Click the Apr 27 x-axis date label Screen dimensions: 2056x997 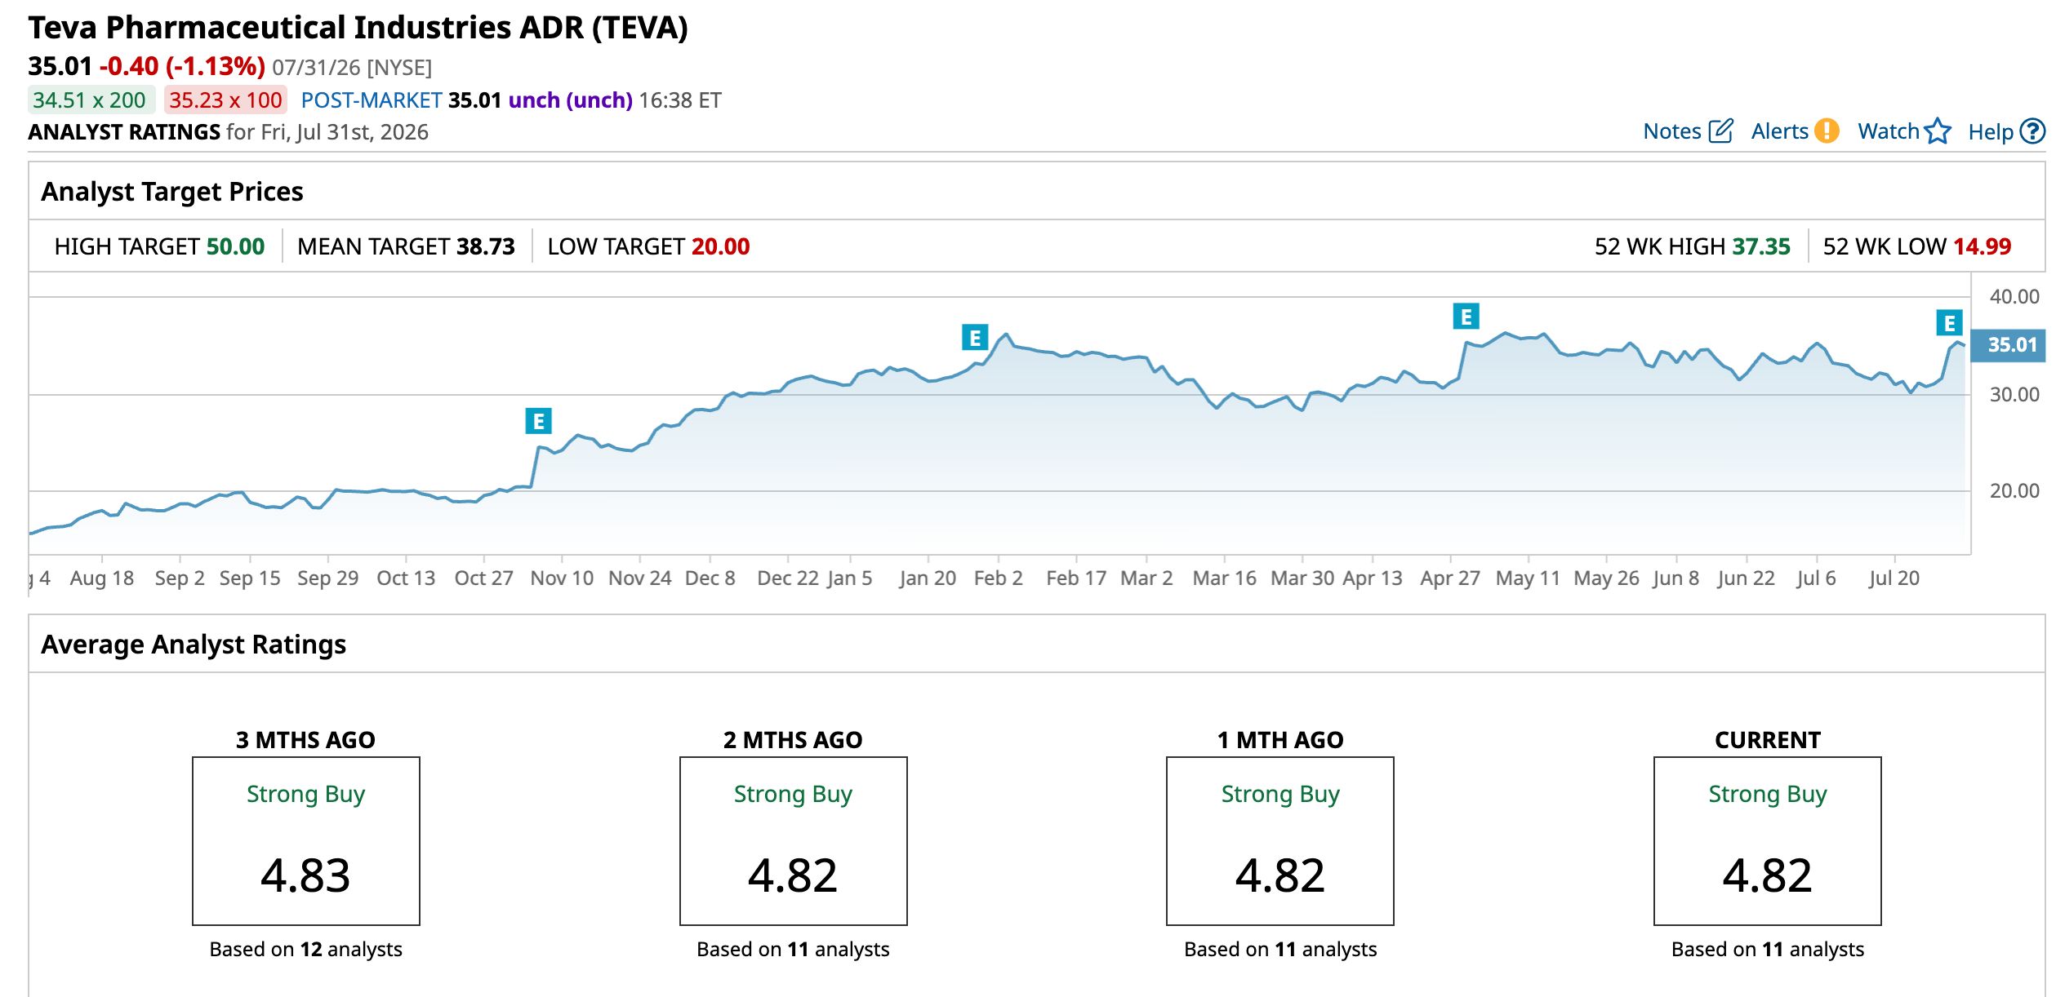[x=1450, y=578]
